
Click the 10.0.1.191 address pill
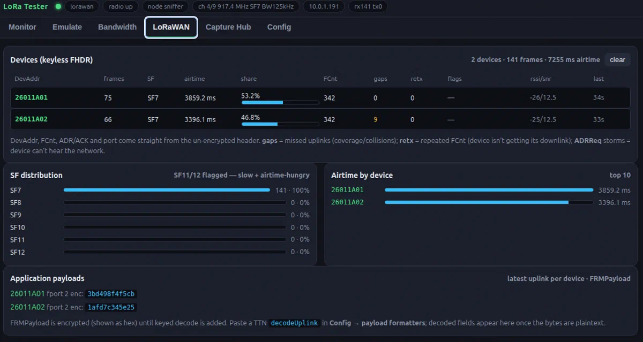click(324, 6)
